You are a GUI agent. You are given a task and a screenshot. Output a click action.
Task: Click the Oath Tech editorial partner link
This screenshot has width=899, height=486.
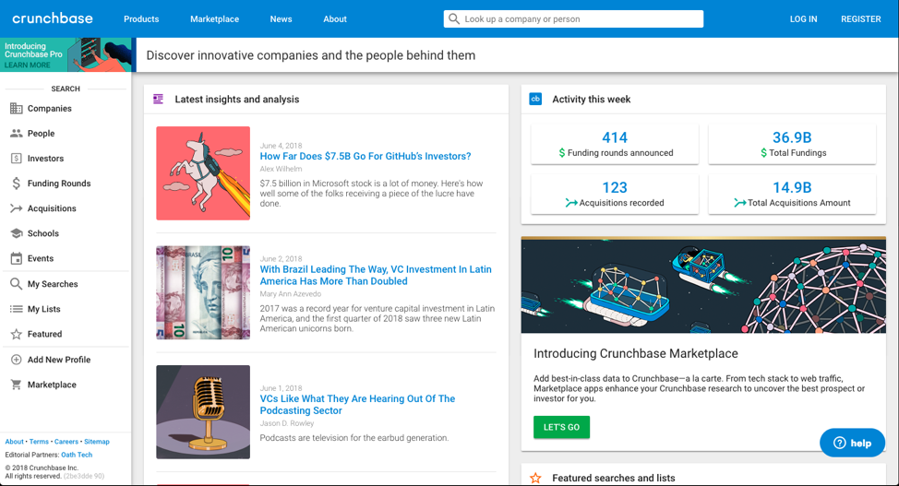coord(77,455)
